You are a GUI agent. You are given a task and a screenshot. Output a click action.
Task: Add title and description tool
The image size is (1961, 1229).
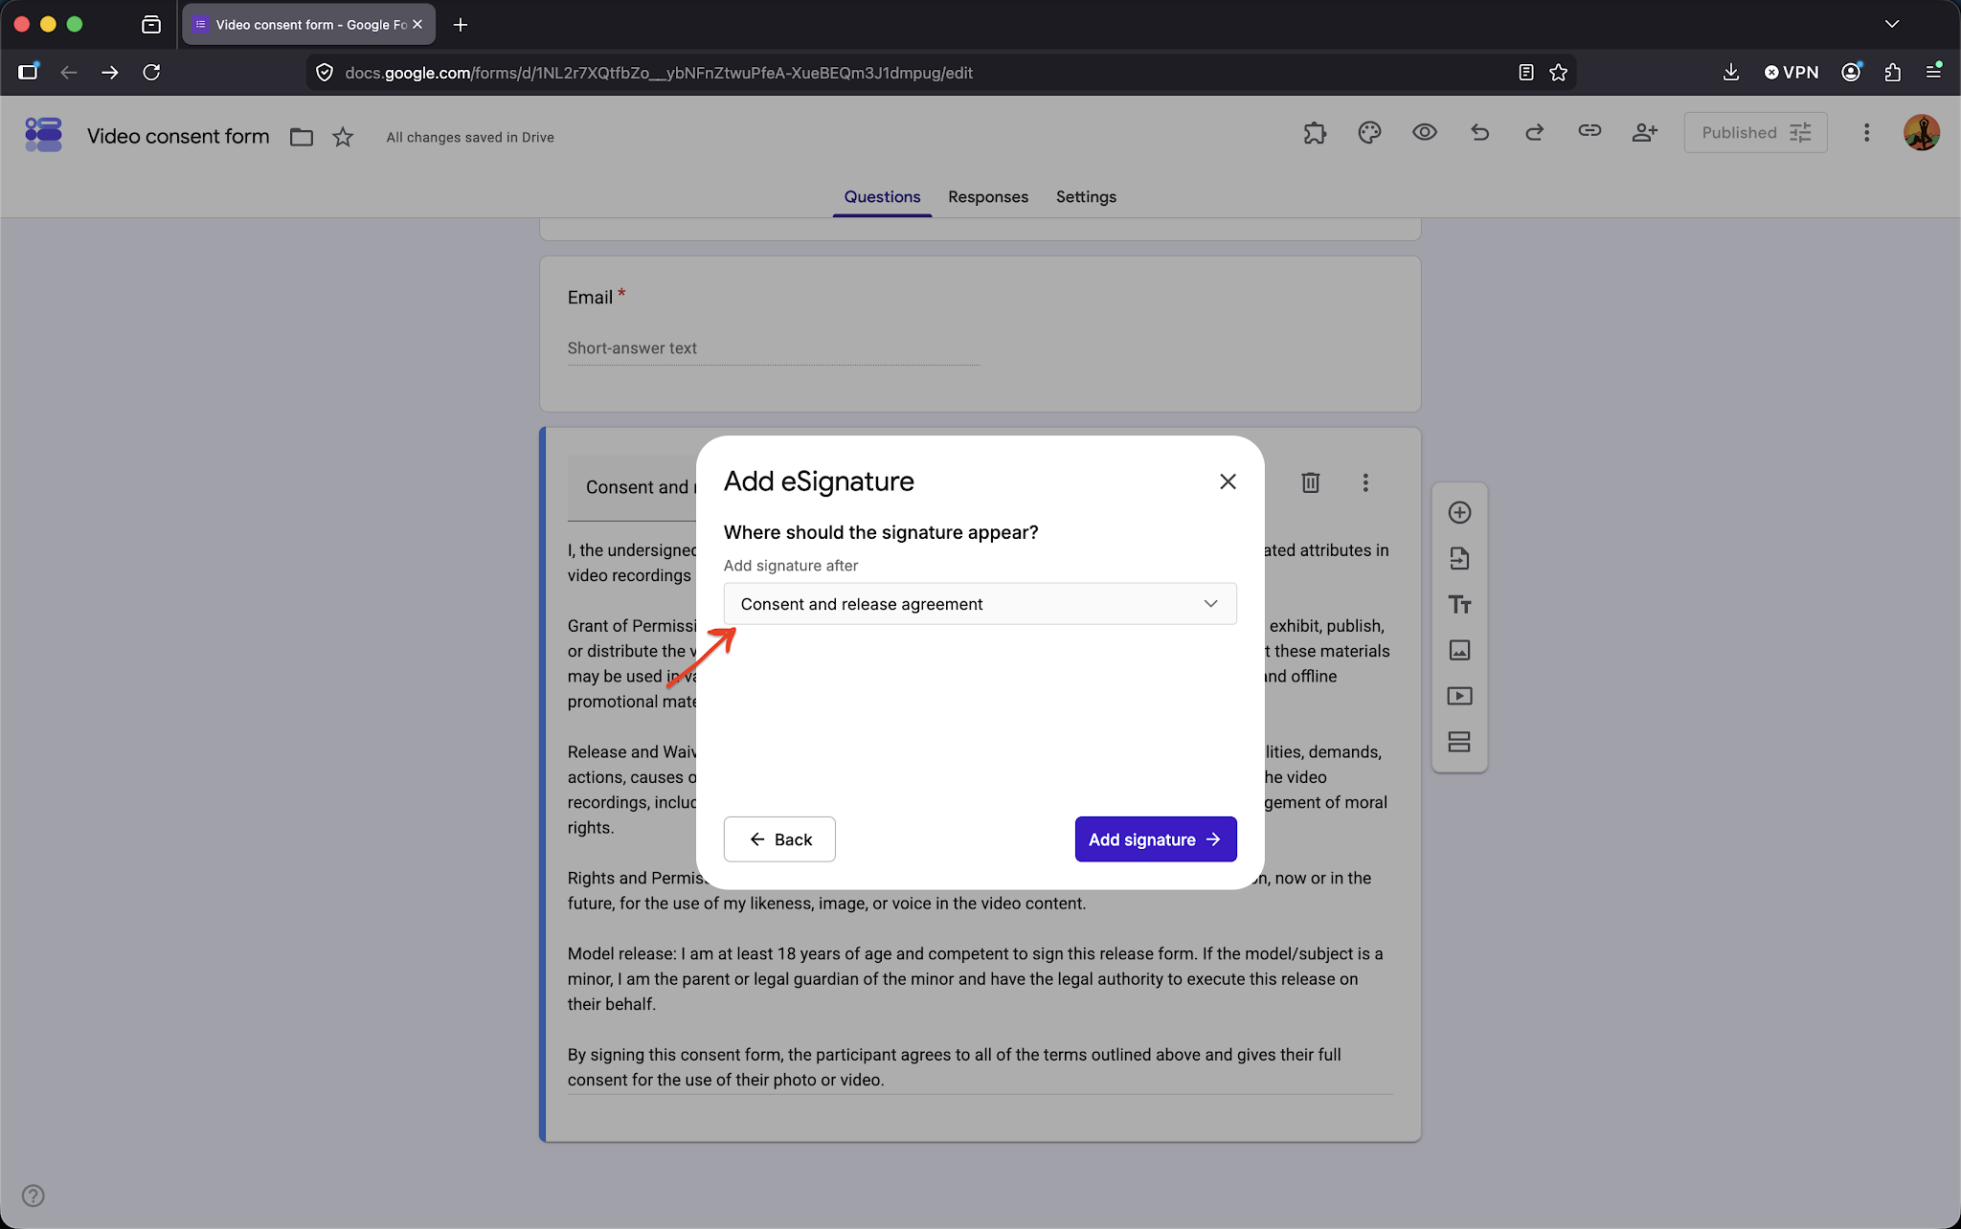(x=1459, y=604)
